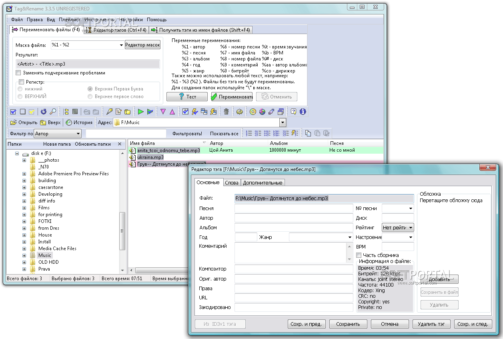Click the 'Песня' input field
The height and width of the screenshot is (339, 503).
[x=294, y=208]
